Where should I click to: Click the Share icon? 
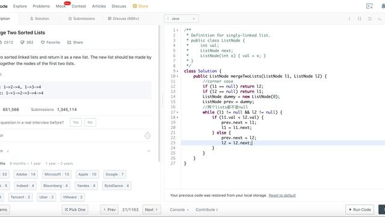coord(69,42)
